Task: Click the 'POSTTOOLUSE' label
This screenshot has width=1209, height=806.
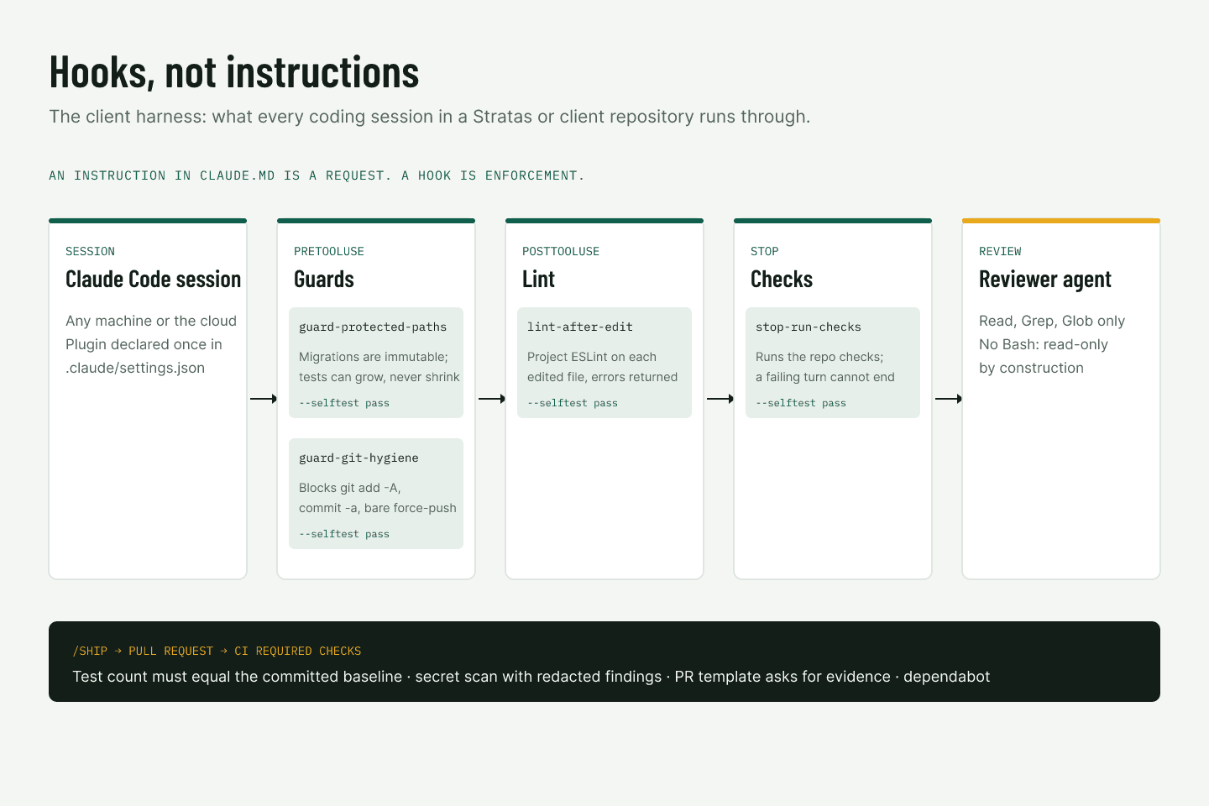Action: pyautogui.click(x=561, y=251)
